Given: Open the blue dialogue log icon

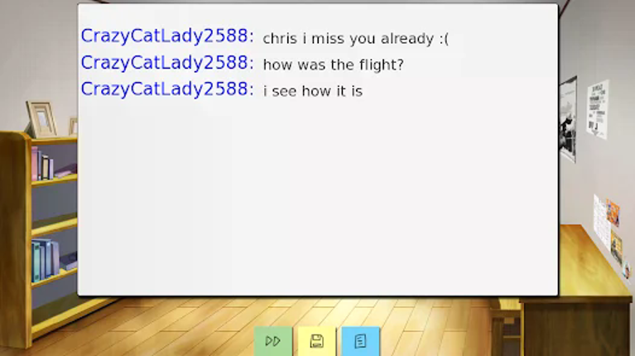Looking at the screenshot, I should pyautogui.click(x=360, y=340).
